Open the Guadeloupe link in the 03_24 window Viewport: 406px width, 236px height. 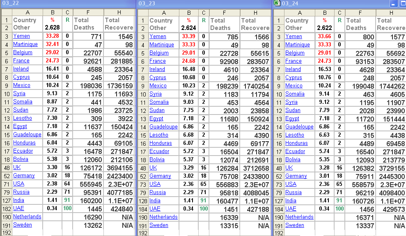299,126
